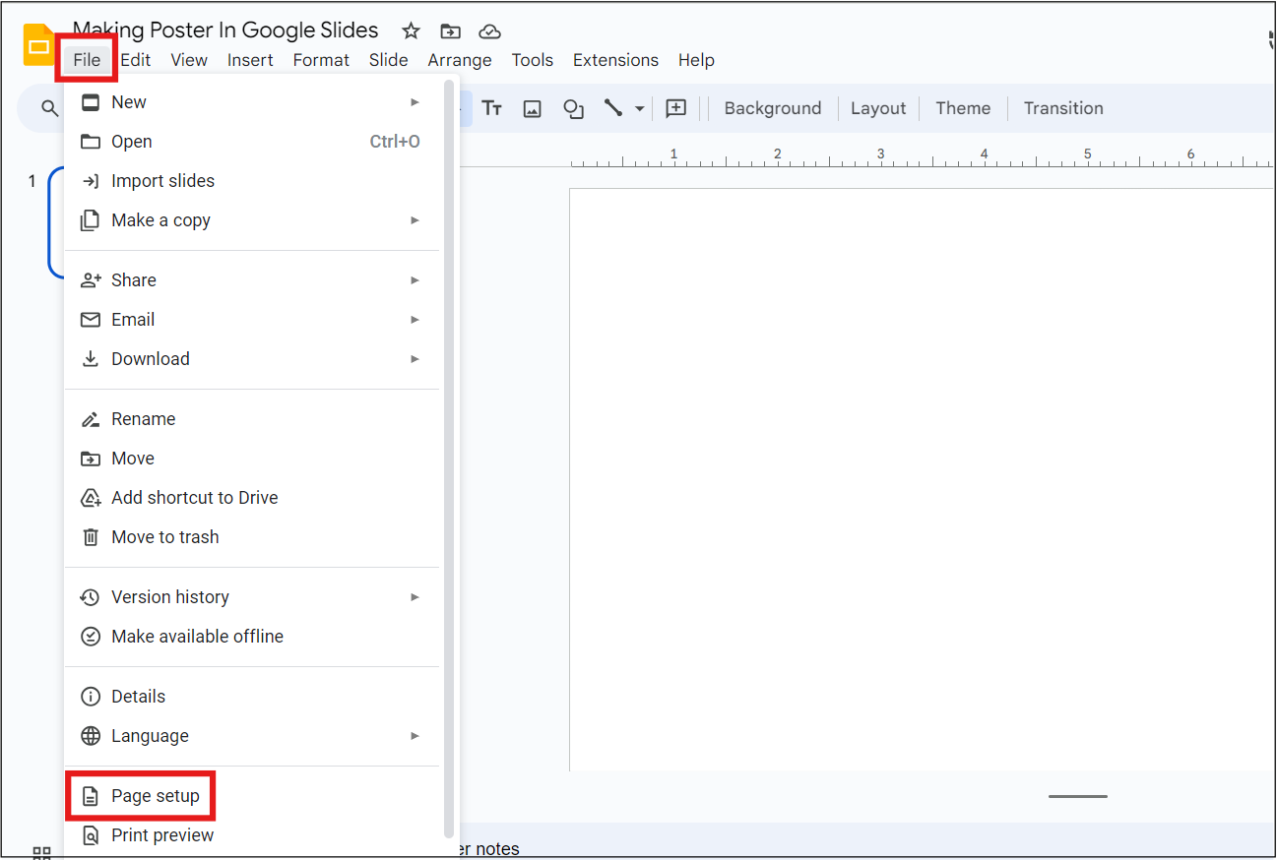Open the line tool dropdown arrow
The width and height of the screenshot is (1277, 860).
pos(639,108)
